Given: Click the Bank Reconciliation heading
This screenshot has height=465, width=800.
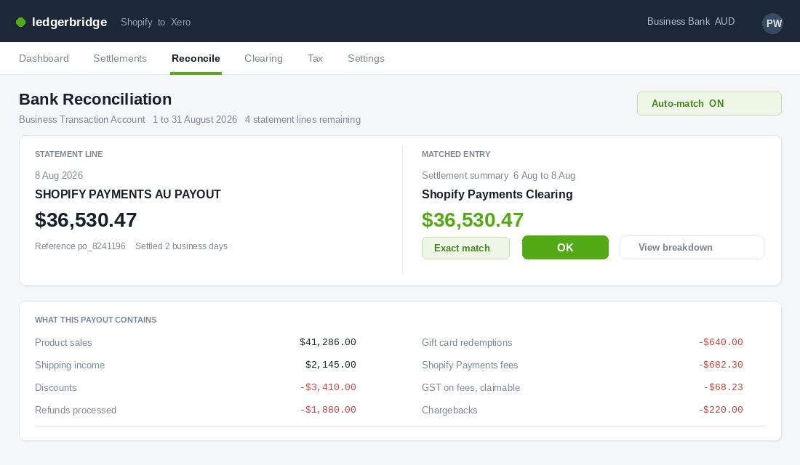Looking at the screenshot, I should (95, 99).
